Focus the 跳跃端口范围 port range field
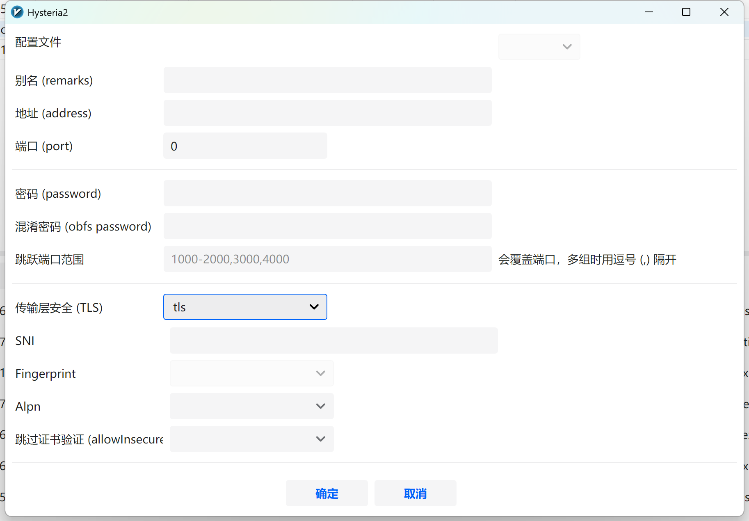749x521 pixels. point(327,259)
